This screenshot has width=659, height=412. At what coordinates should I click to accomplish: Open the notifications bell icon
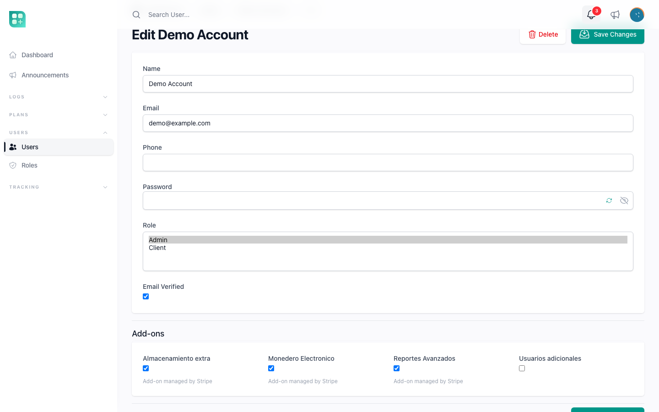pyautogui.click(x=591, y=15)
